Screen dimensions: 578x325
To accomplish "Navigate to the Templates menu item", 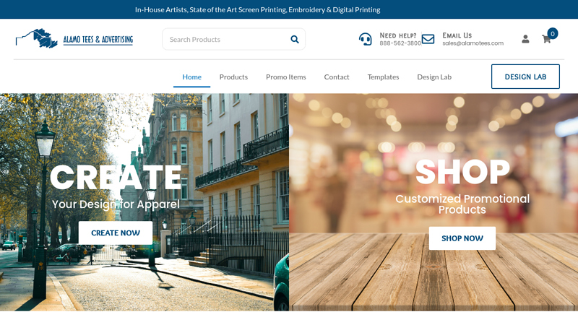I will (383, 77).
